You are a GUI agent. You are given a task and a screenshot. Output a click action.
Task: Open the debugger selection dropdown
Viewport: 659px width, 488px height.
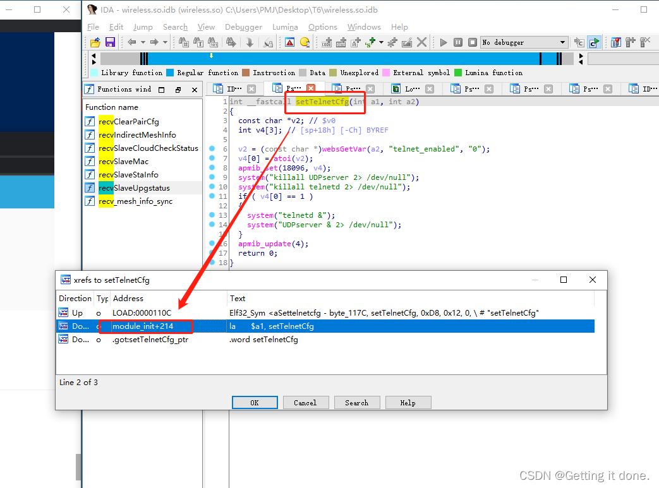point(562,42)
